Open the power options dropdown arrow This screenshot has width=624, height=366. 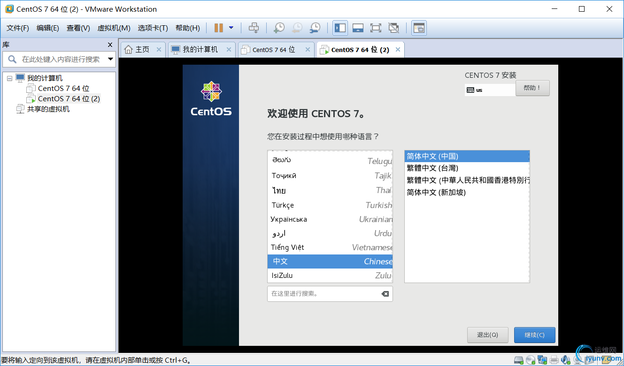(231, 28)
